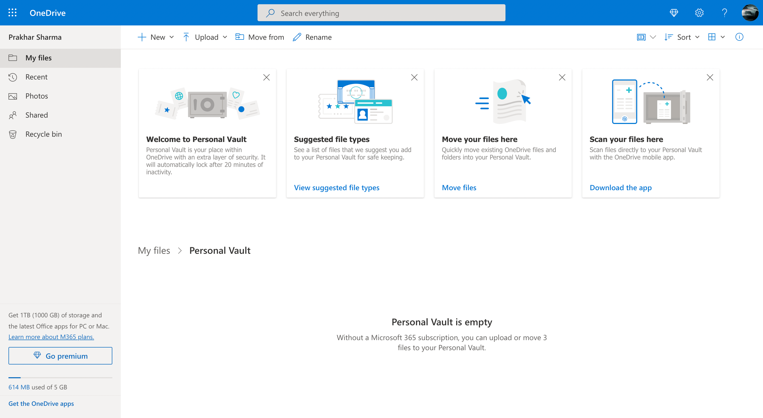Viewport: 763px width, 418px height.
Task: Click the Move from icon
Action: [238, 37]
